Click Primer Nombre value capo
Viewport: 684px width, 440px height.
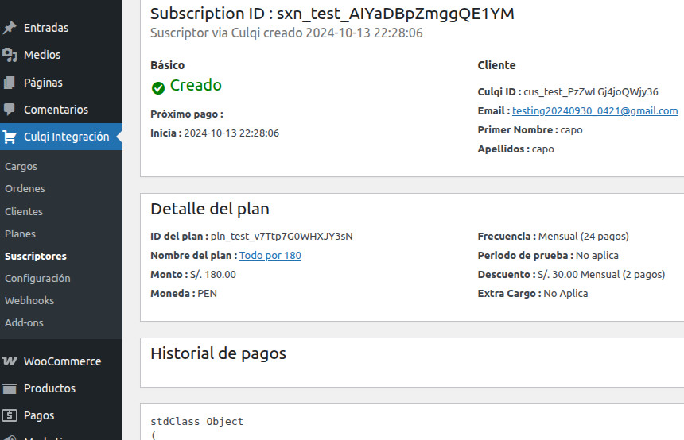tap(571, 130)
